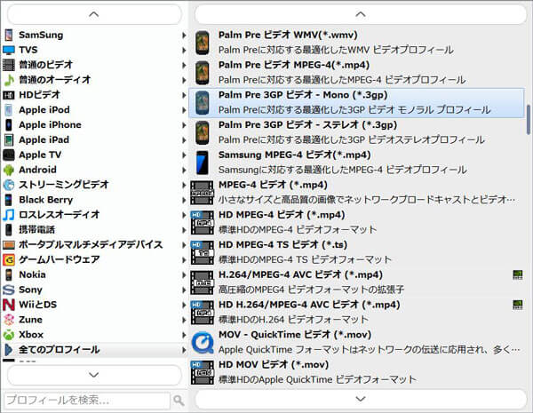Image resolution: width=533 pixels, height=413 pixels.
Task: Expand the Black Berry submenu arrow
Action: (184, 200)
